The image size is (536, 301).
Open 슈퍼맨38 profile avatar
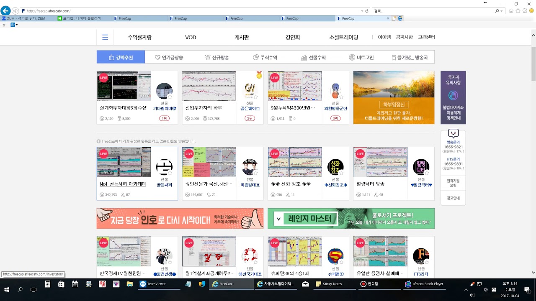(335, 256)
